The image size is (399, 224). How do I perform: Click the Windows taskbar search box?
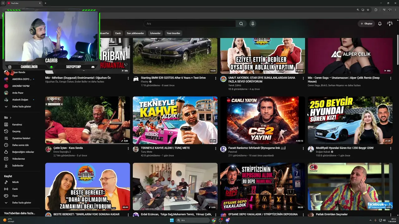pos(192,220)
